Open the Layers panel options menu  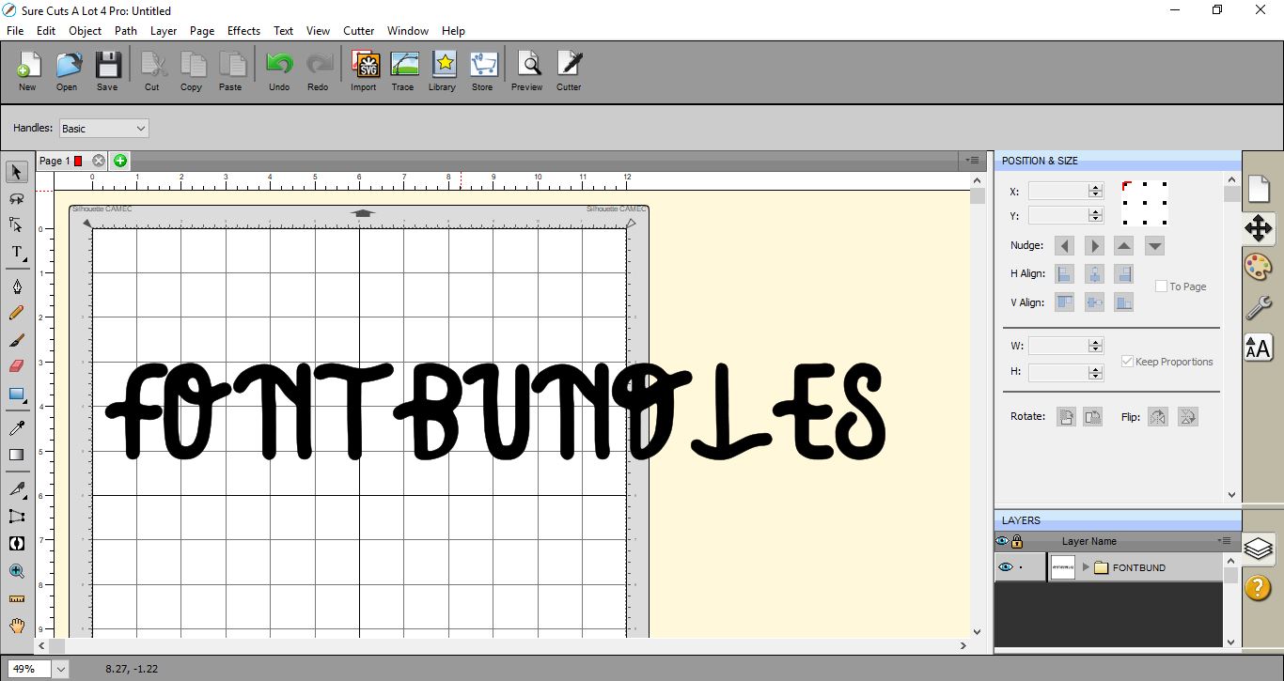pos(1224,541)
